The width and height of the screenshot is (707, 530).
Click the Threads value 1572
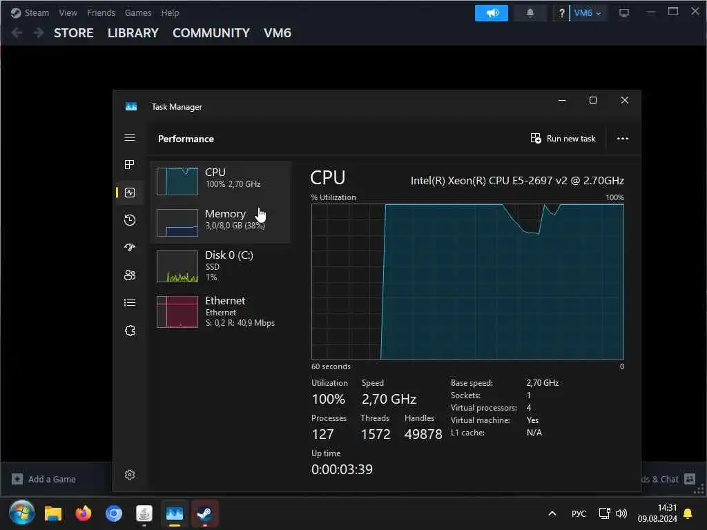pos(375,435)
